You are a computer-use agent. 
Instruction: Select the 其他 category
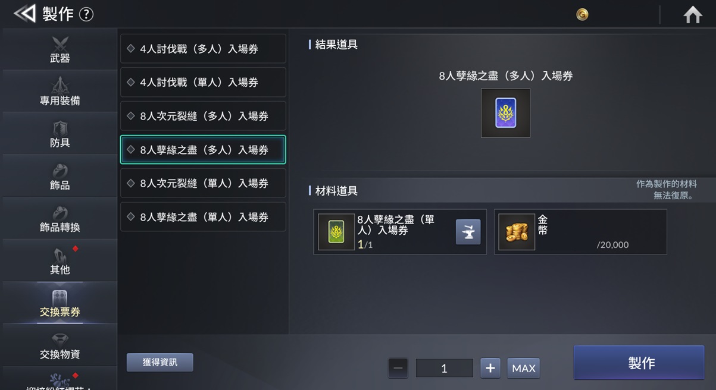pyautogui.click(x=60, y=260)
